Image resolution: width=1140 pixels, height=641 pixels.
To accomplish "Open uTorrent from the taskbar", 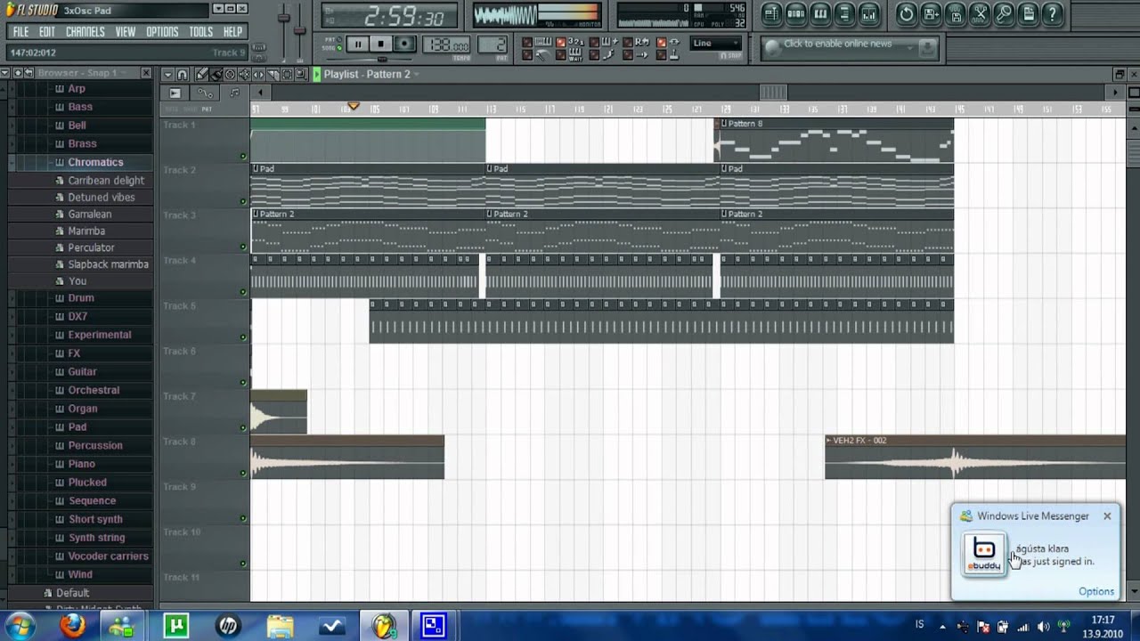I will click(175, 626).
